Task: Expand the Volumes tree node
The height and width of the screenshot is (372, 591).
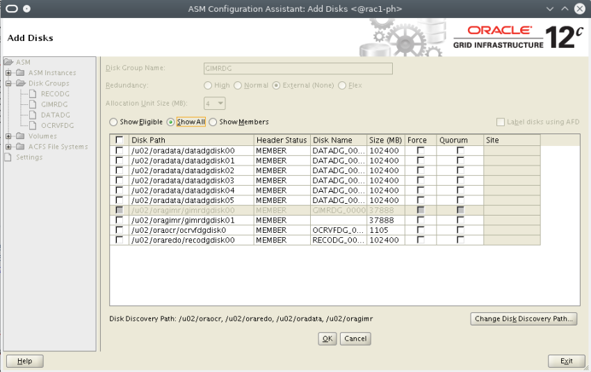Action: 8,136
